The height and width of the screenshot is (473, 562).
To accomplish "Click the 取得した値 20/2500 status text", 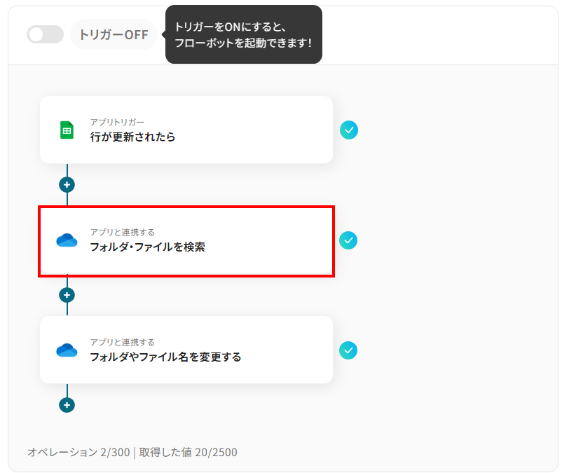I will click(189, 452).
